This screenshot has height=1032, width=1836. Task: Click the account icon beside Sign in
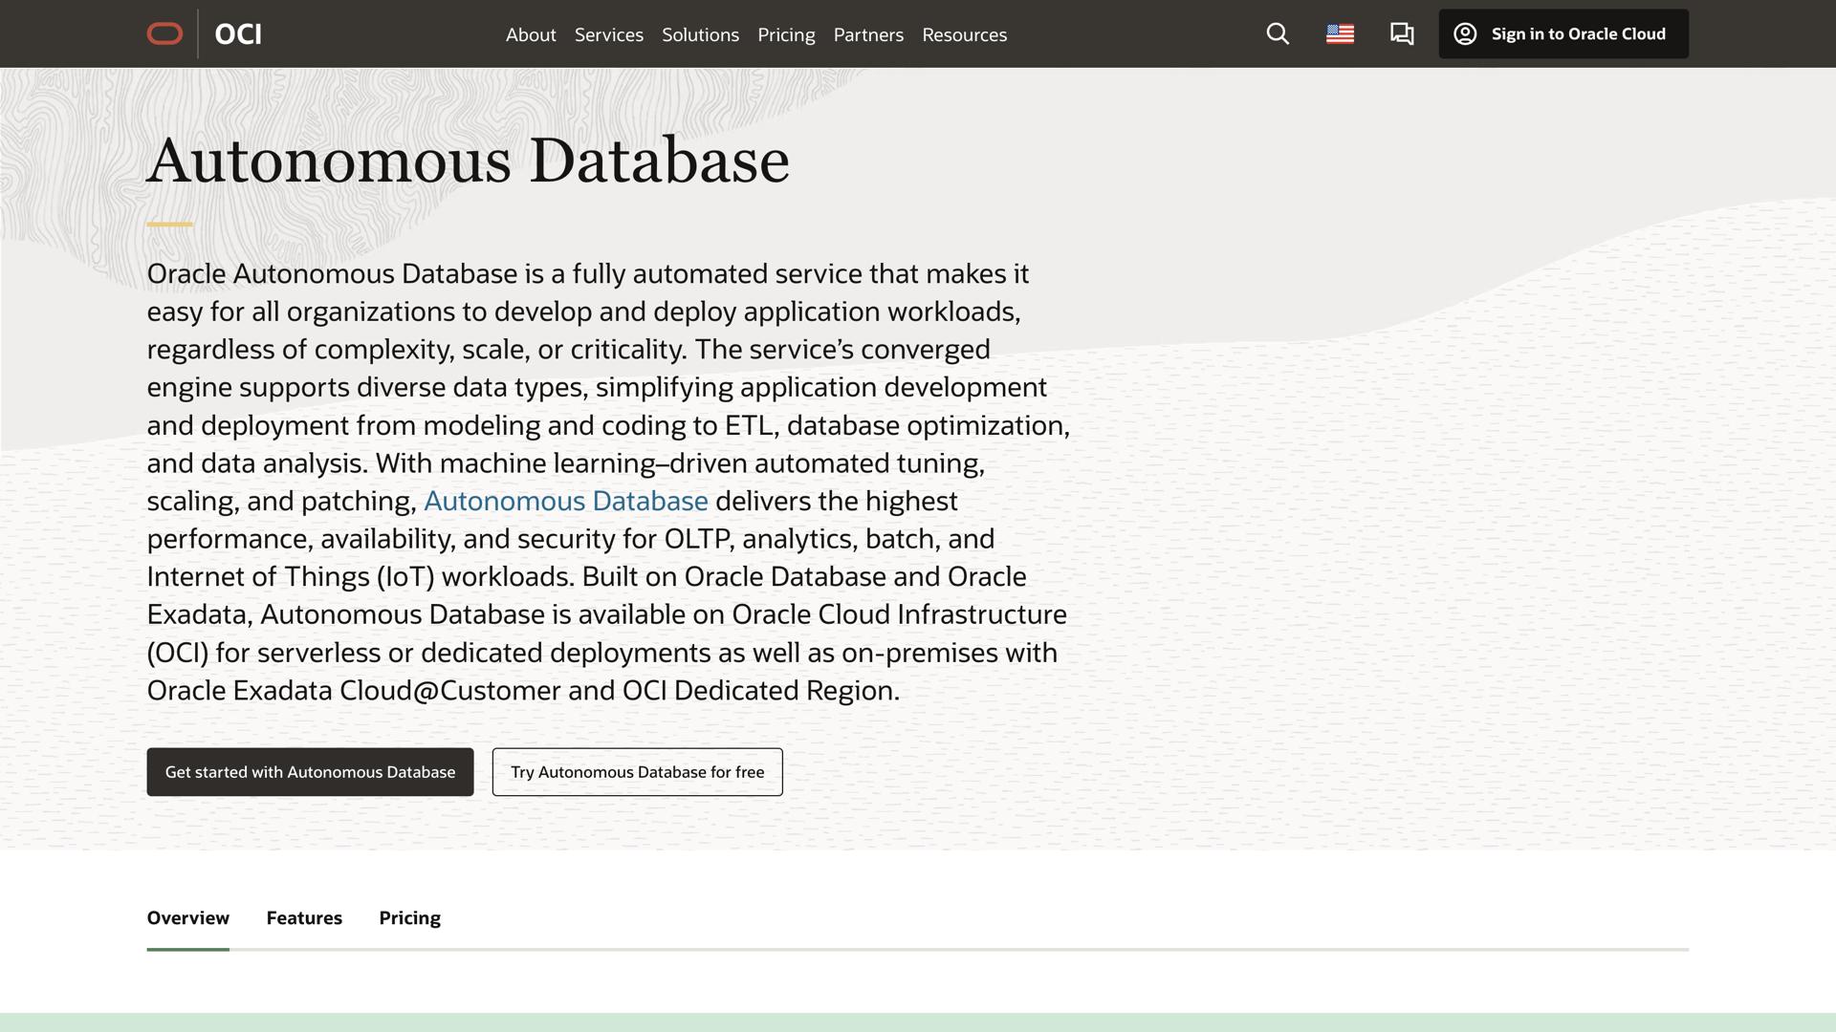[x=1463, y=33]
